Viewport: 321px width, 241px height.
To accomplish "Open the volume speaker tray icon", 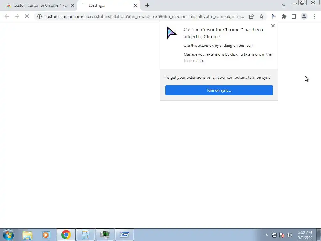I will click(x=289, y=235).
